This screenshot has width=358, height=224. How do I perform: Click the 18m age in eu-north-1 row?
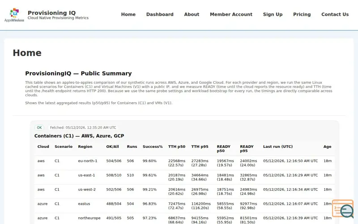[x=328, y=161]
